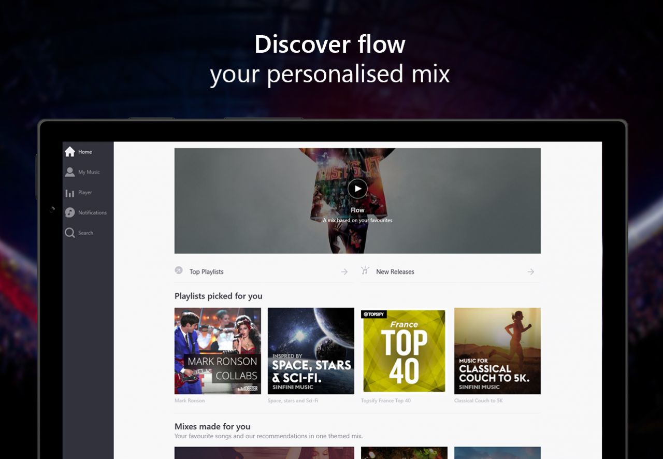Select the Home menu label
The height and width of the screenshot is (459, 663).
[x=85, y=152]
